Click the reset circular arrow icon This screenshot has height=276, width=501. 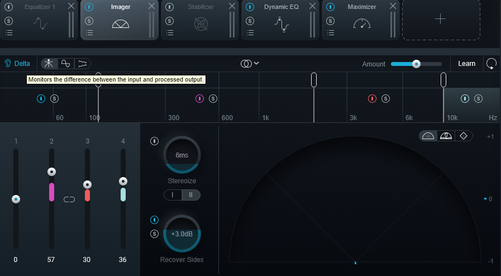point(492,64)
